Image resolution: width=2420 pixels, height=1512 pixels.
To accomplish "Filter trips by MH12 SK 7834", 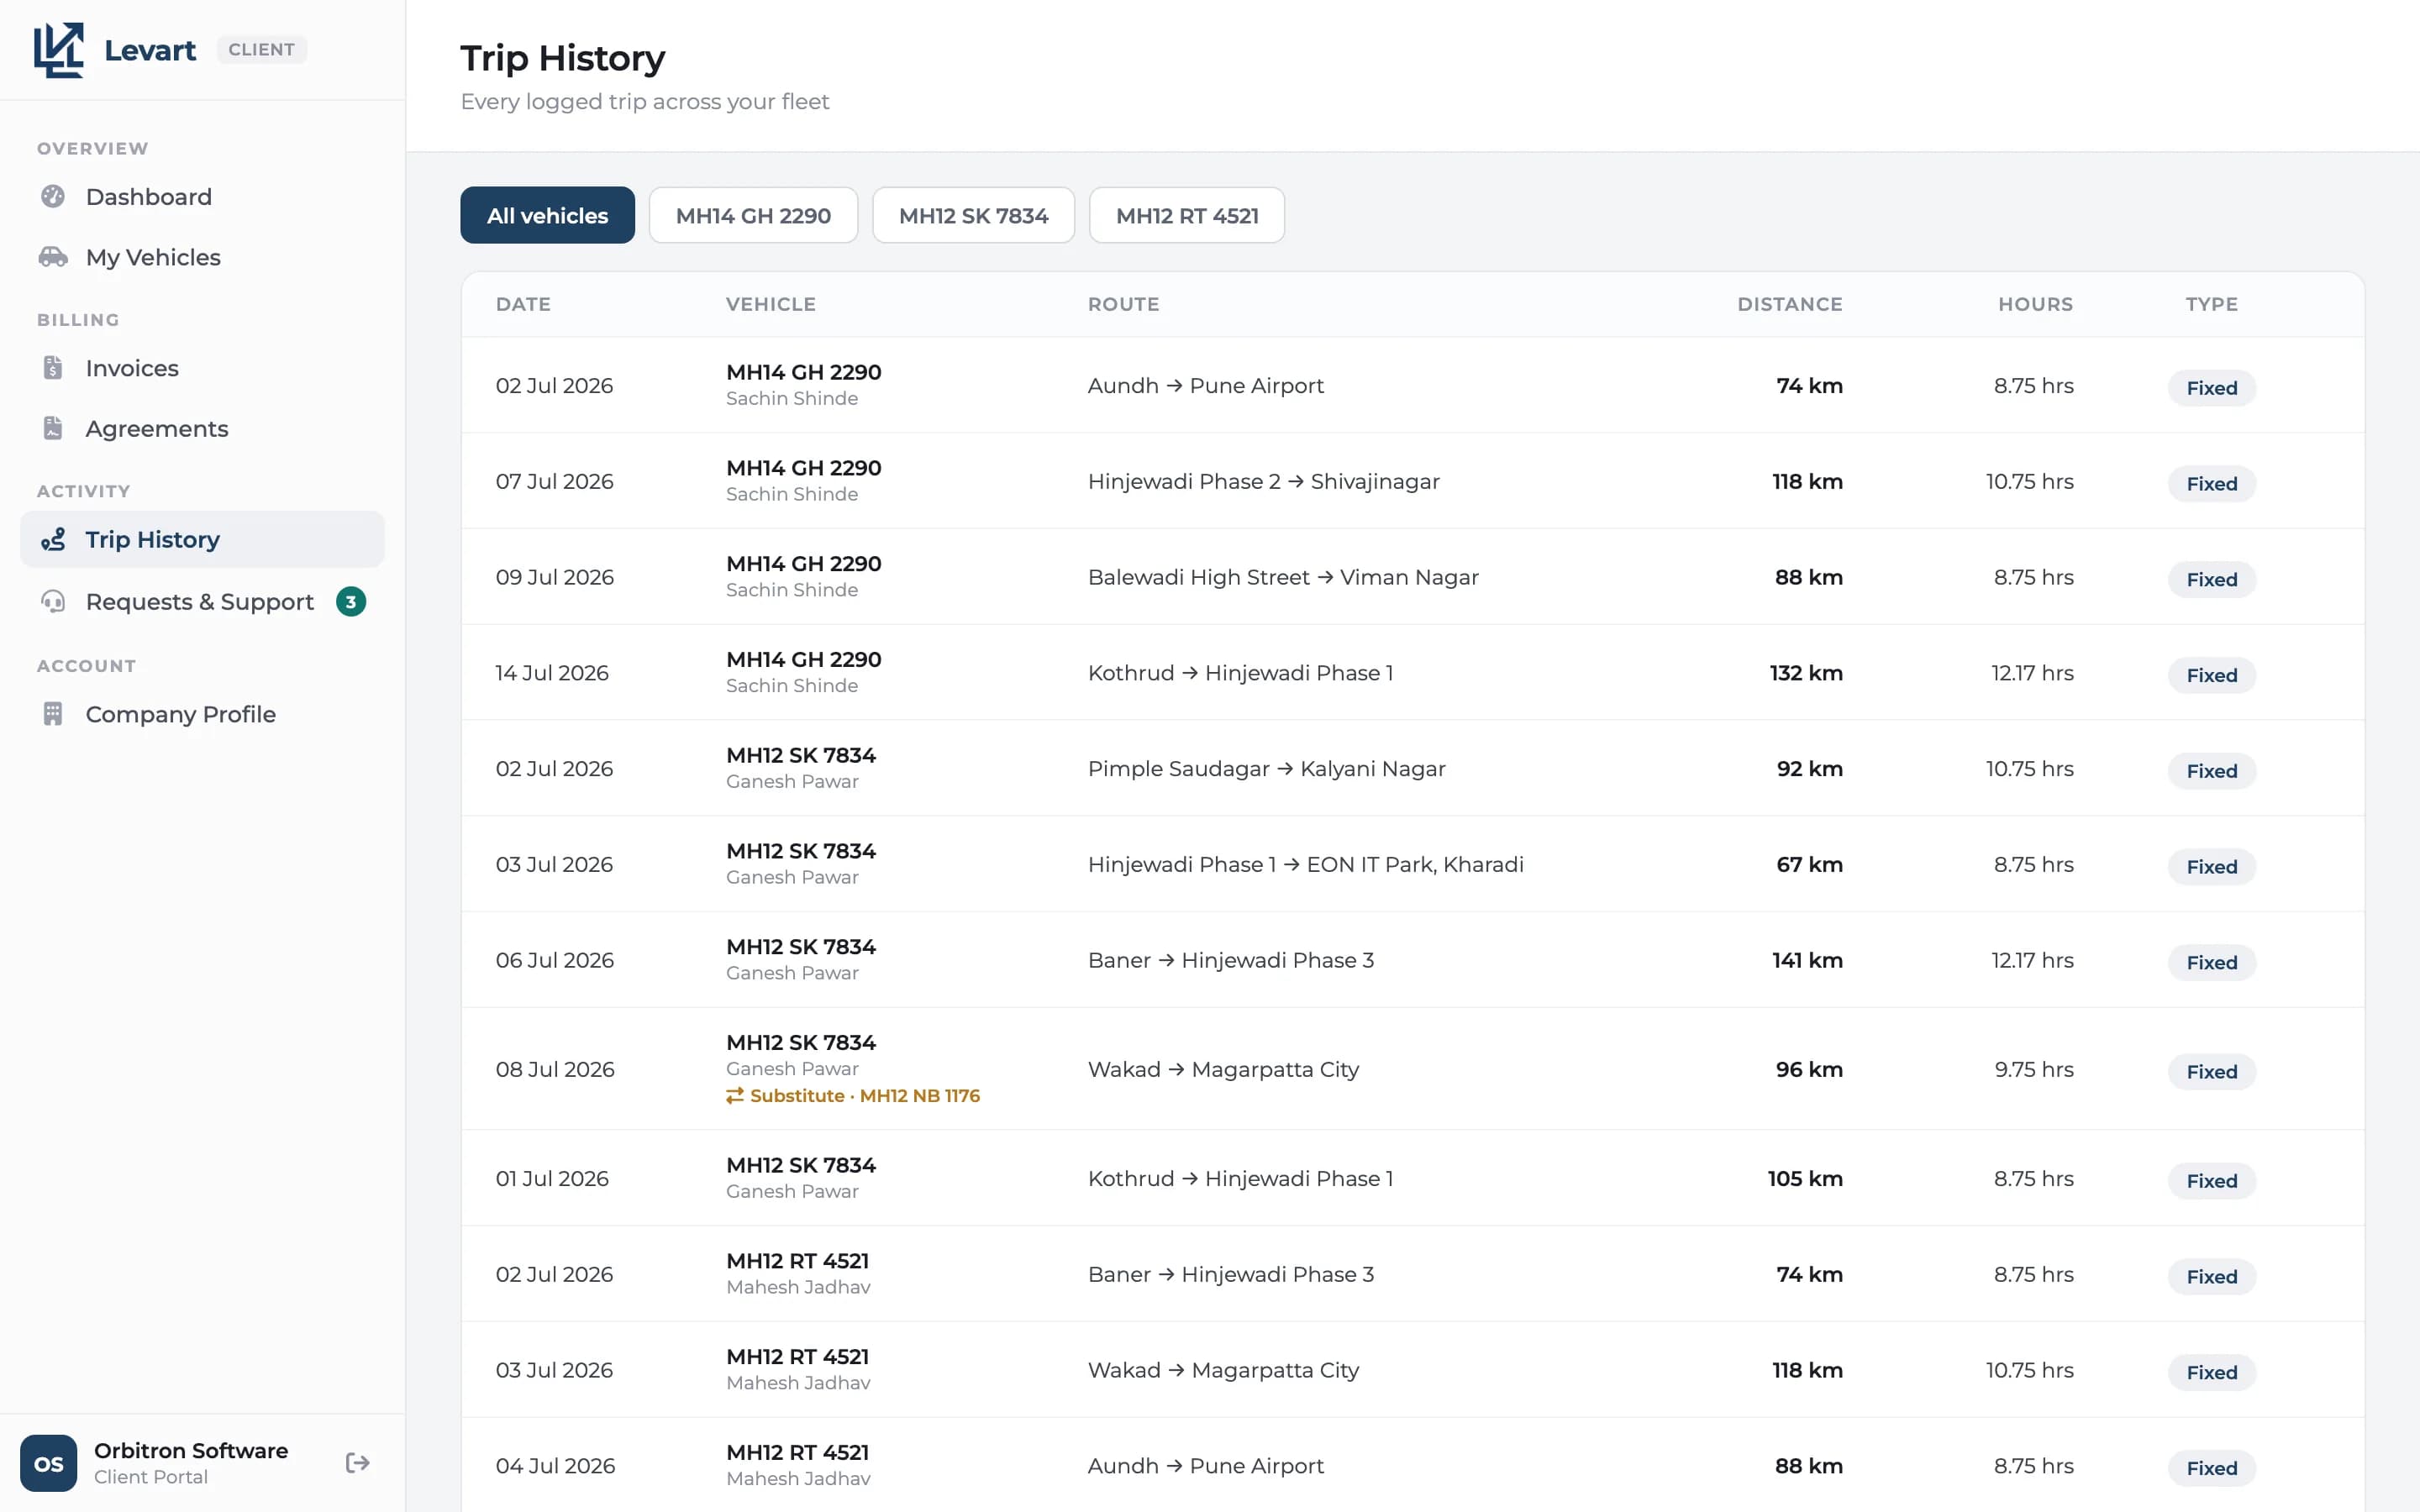I will [x=973, y=215].
